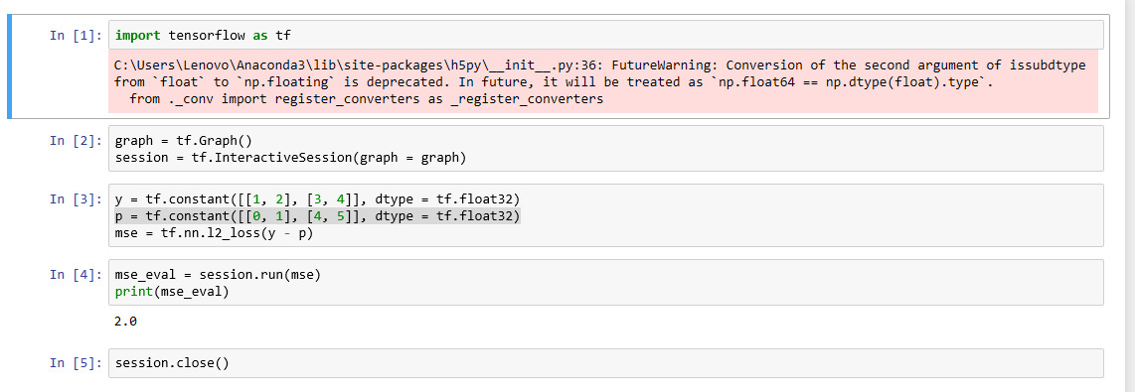This screenshot has width=1135, height=392.
Task: Click the import tensorflow code cell
Action: [x=606, y=35]
